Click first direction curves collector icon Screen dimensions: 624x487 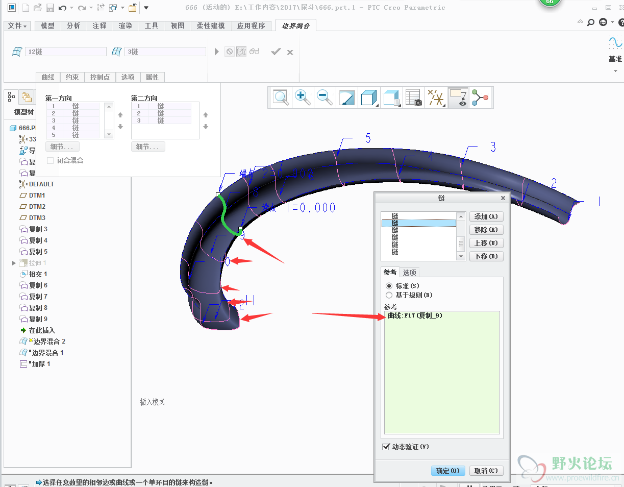tap(17, 52)
